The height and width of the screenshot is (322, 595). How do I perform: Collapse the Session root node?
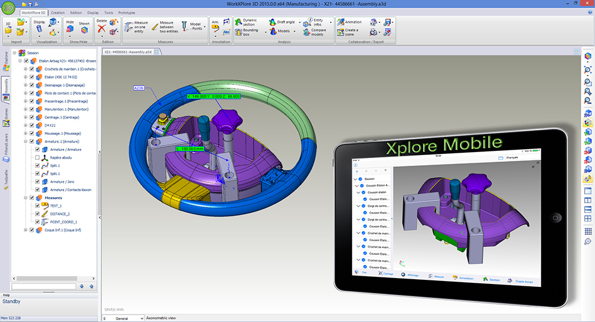click(x=14, y=53)
